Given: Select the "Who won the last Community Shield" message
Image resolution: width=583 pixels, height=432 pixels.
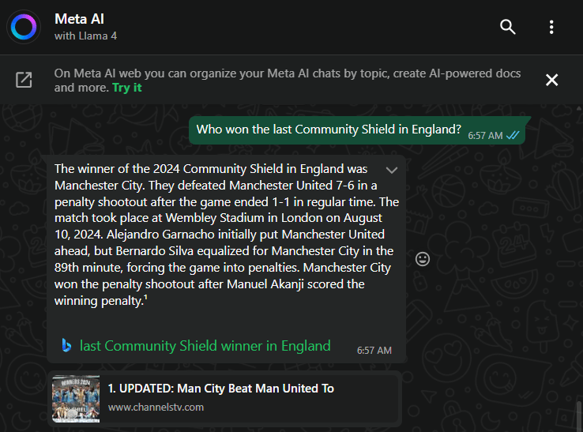Looking at the screenshot, I should click(x=329, y=130).
